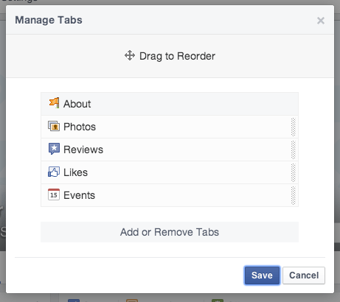Cancel the Manage Tabs changes
Image resolution: width=340 pixels, height=302 pixels.
(x=304, y=275)
